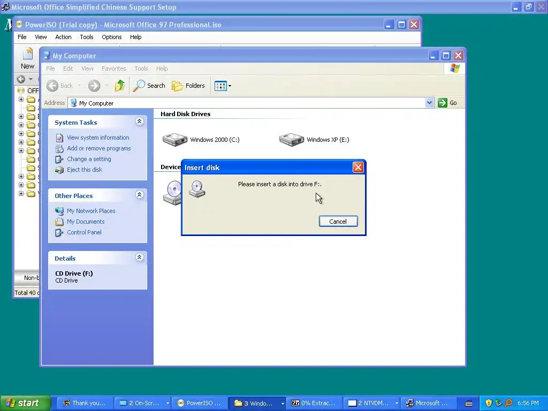548x411 pixels.
Task: Open My Network Places link
Action: coord(91,211)
